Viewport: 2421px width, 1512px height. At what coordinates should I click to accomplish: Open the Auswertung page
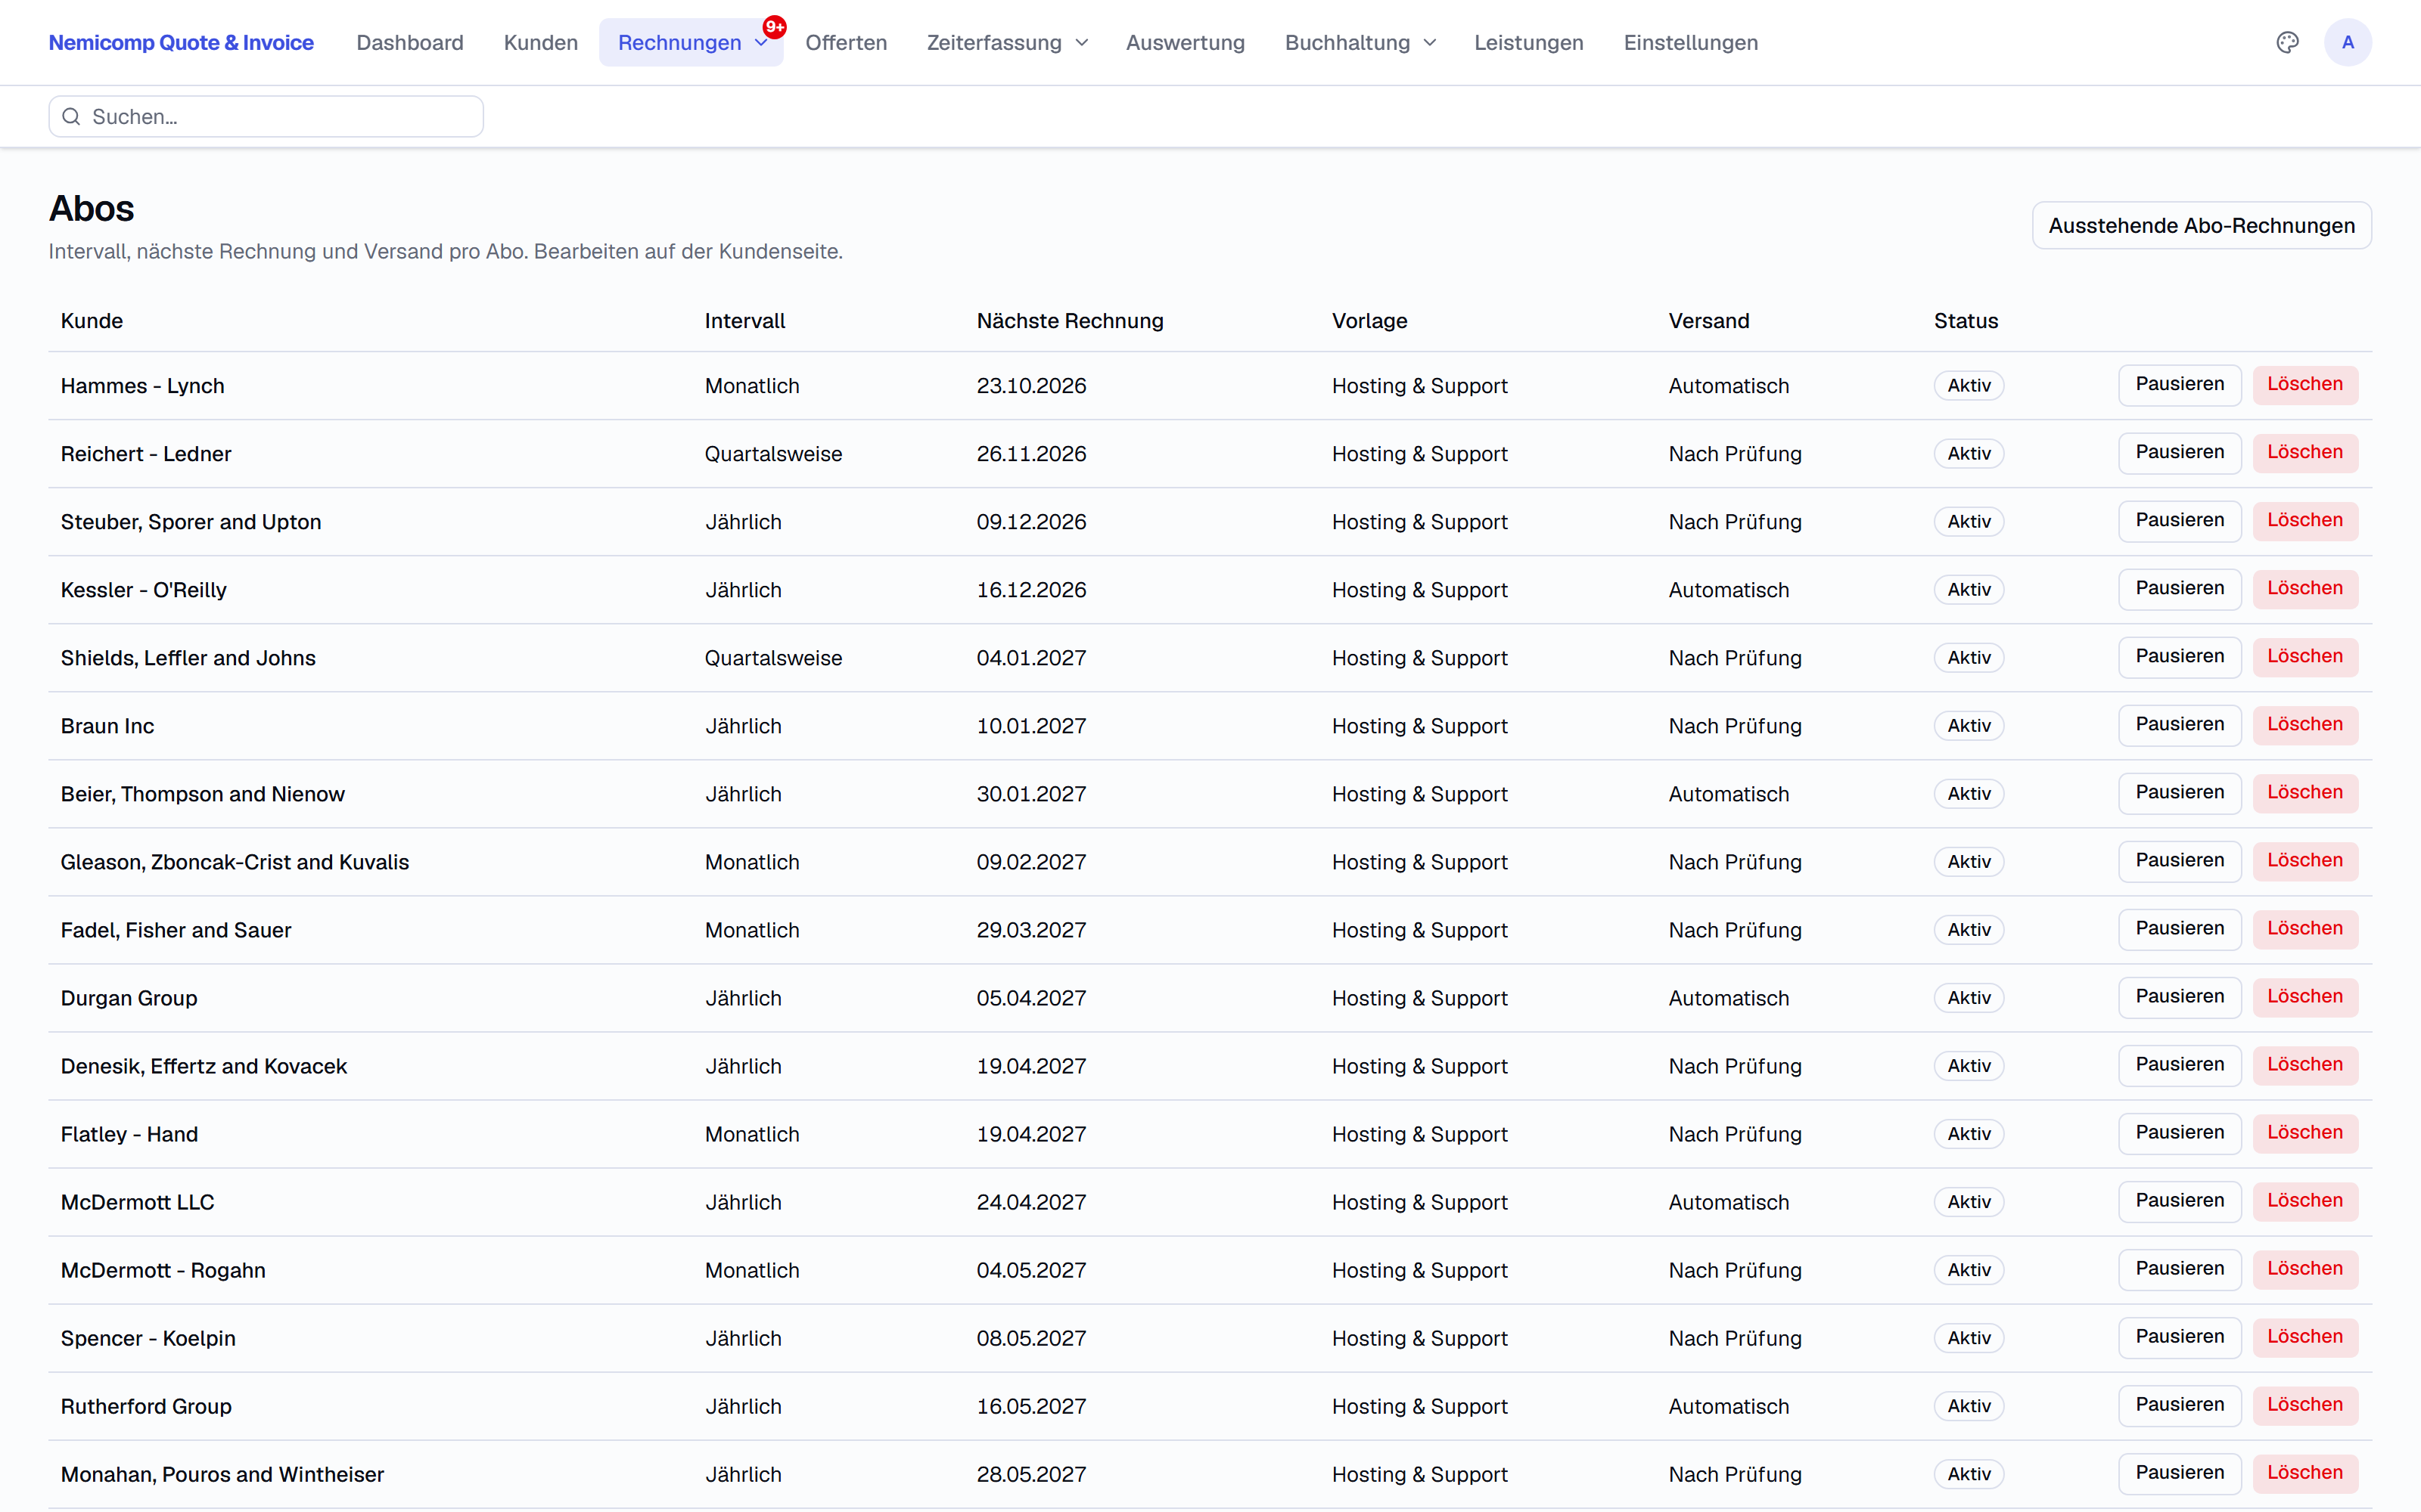click(x=1186, y=42)
